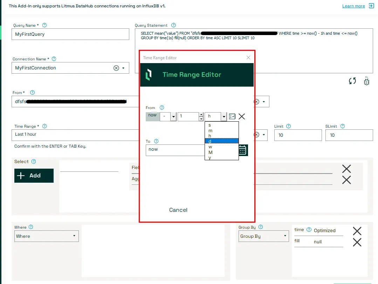Click the To help icon in Time Range Editor
The height and width of the screenshot is (284, 378).
click(x=156, y=141)
